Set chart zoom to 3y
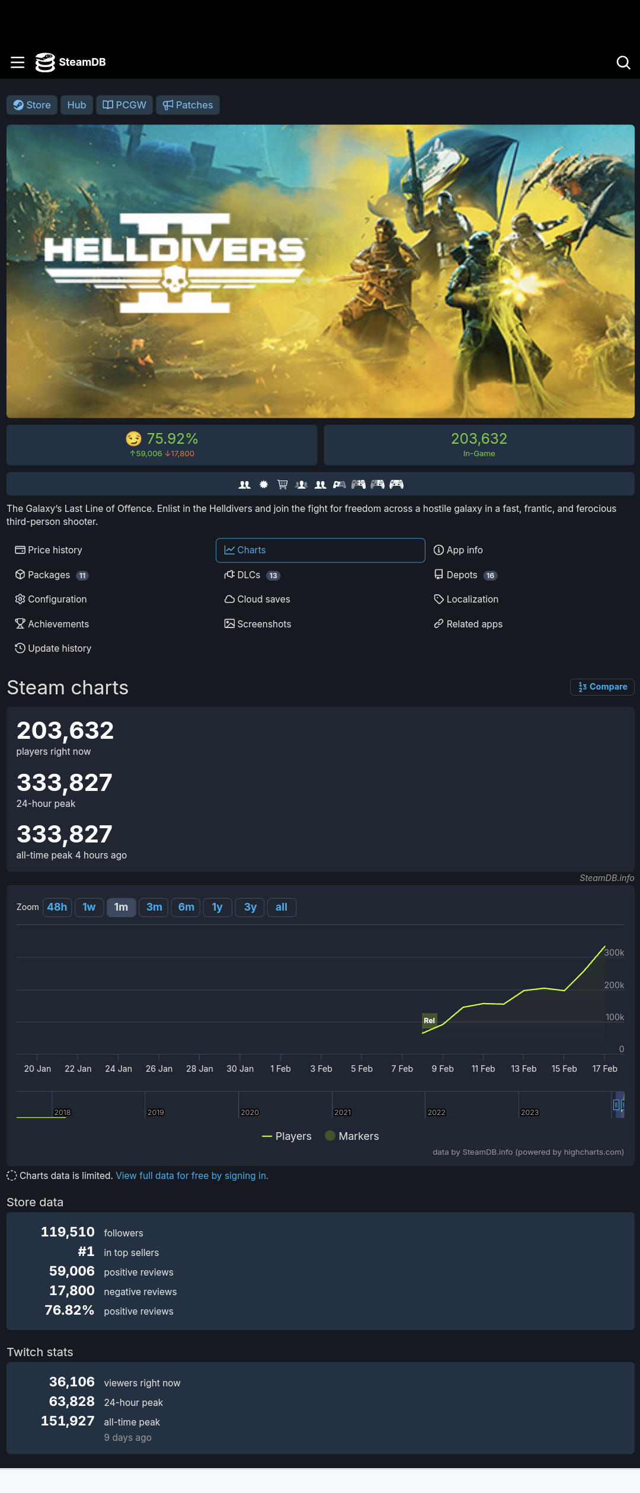The image size is (640, 1493). click(x=250, y=907)
